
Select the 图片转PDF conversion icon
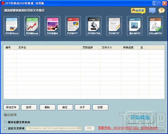click(x=135, y=26)
